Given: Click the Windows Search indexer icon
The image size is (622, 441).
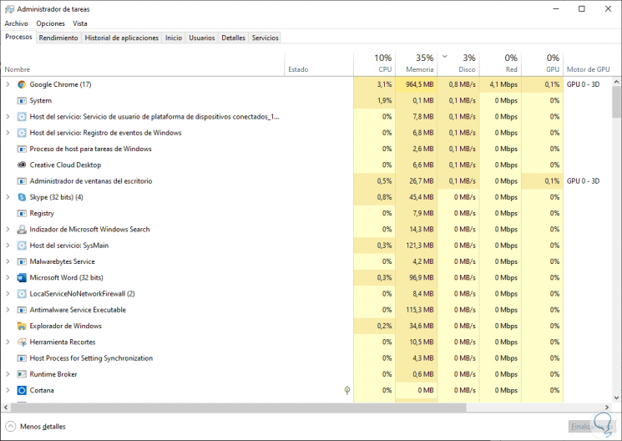Looking at the screenshot, I should (x=22, y=230).
